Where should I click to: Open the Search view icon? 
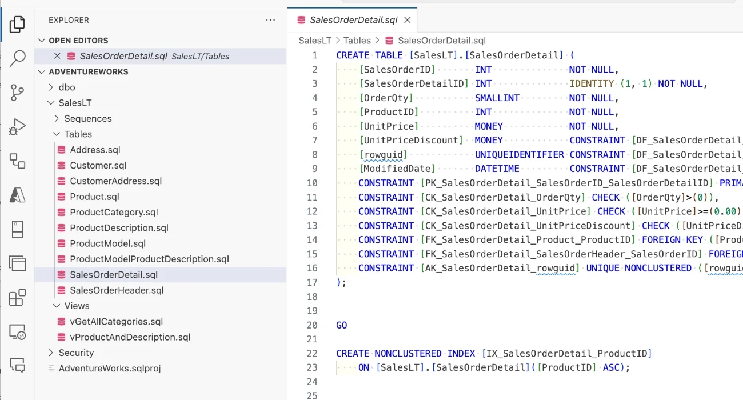[x=18, y=58]
